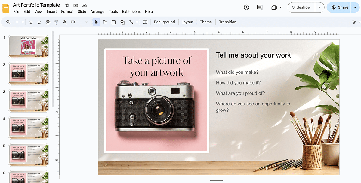Open the comments panel icon
The image size is (361, 183).
coord(260,7)
